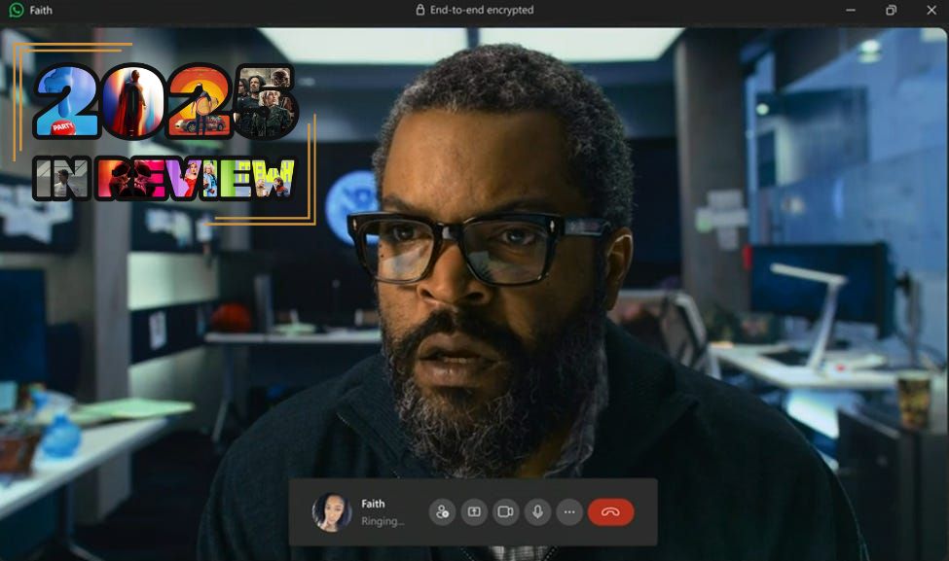The image size is (949, 561).
Task: Click the Ringing... status text
Action: coord(382,521)
